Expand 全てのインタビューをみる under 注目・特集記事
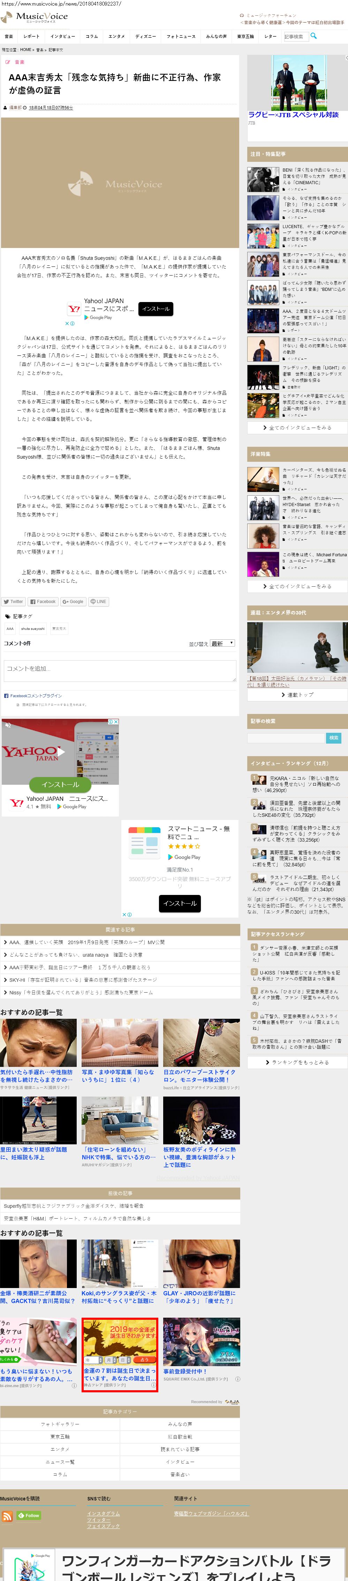The image size is (348, 1581). point(297,427)
